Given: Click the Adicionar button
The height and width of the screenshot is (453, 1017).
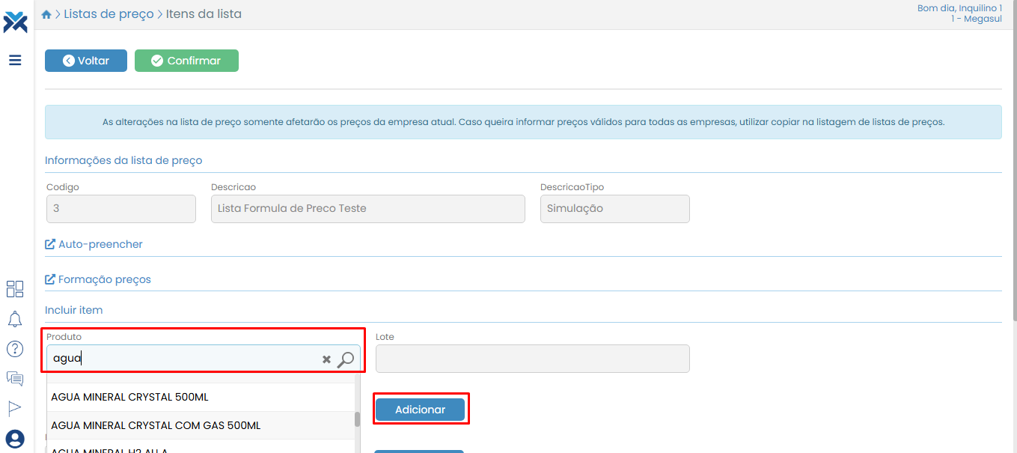Looking at the screenshot, I should (x=420, y=410).
